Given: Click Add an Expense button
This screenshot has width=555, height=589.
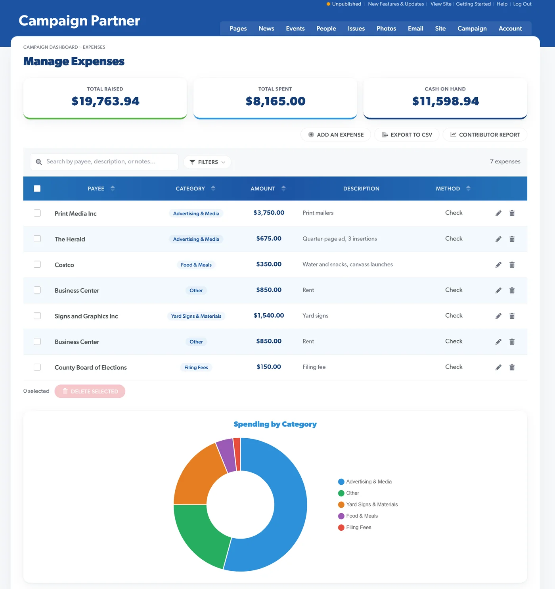Looking at the screenshot, I should (336, 135).
